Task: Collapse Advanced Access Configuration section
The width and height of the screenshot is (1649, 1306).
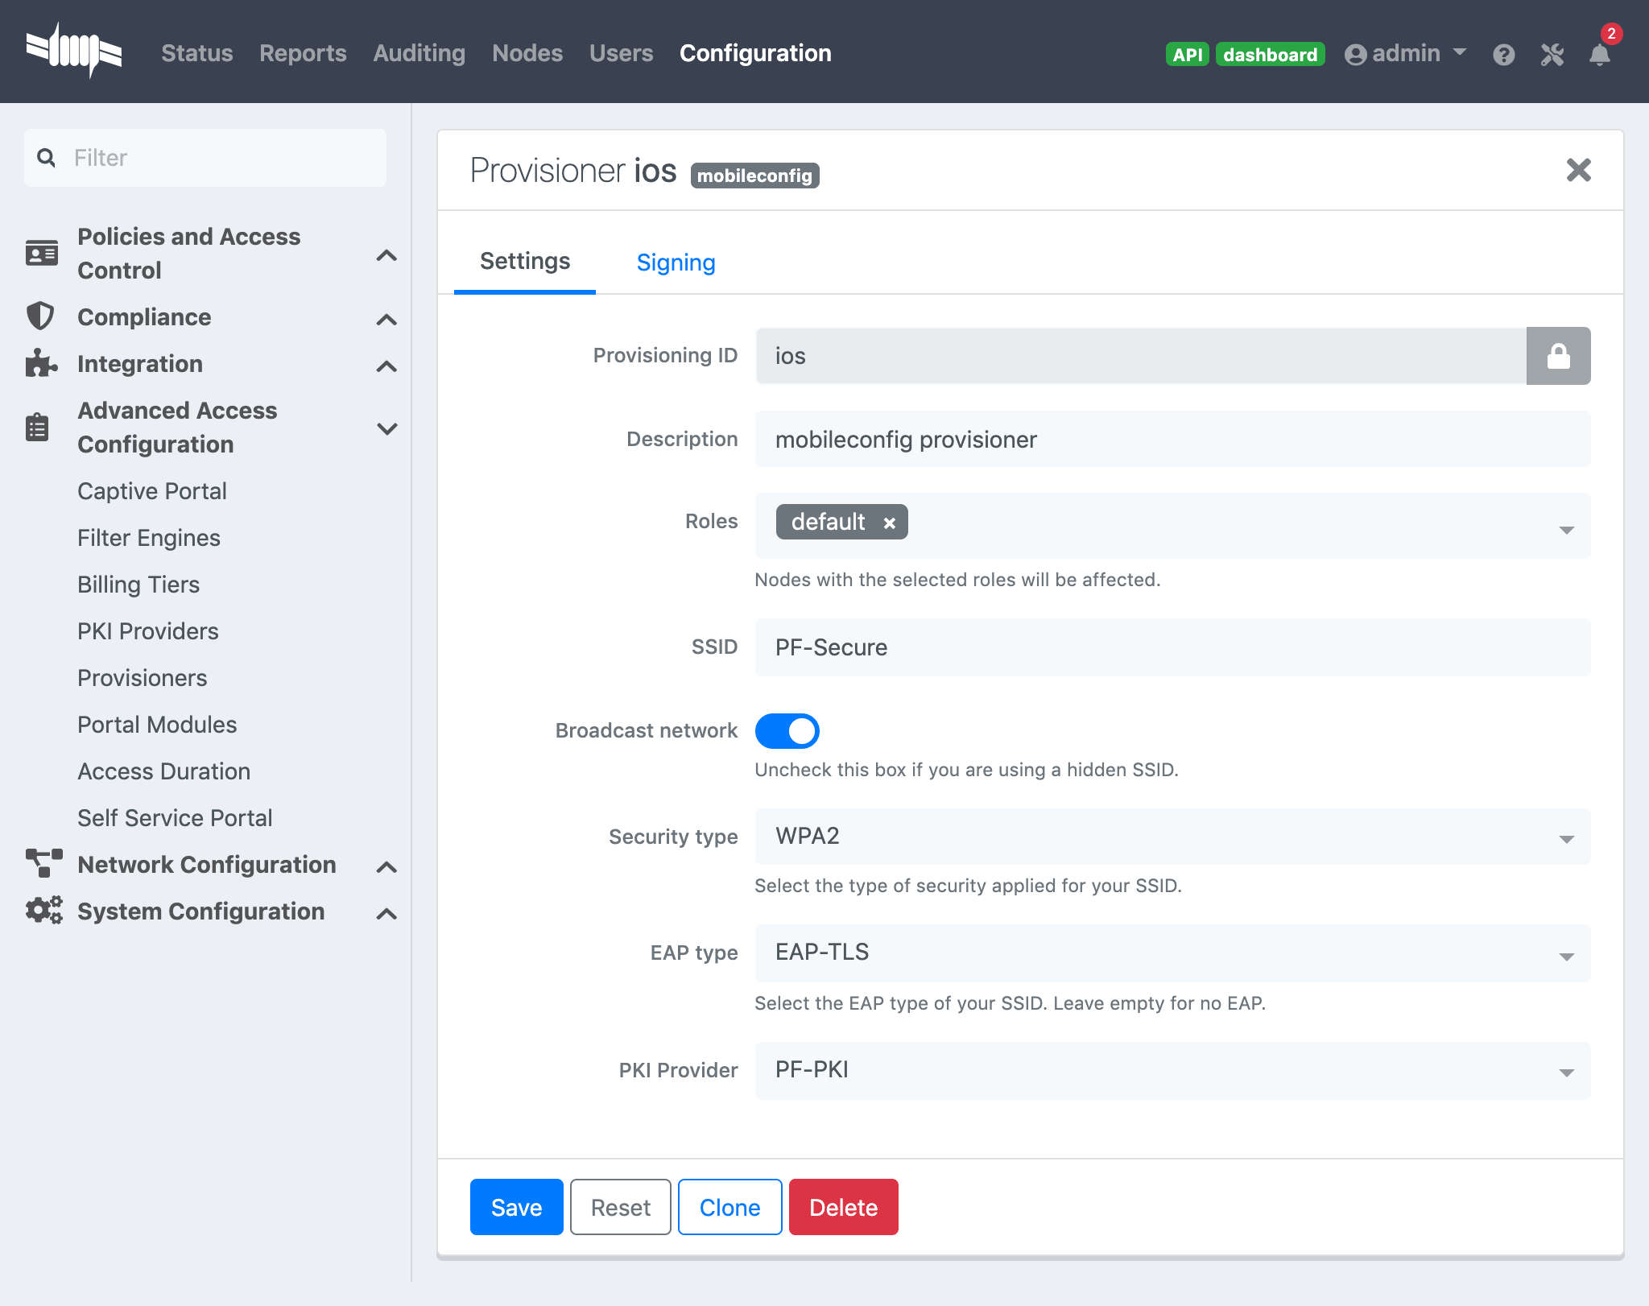Action: 386,428
